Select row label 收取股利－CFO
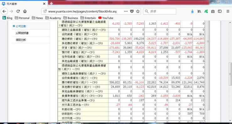 [x=71, y=114]
